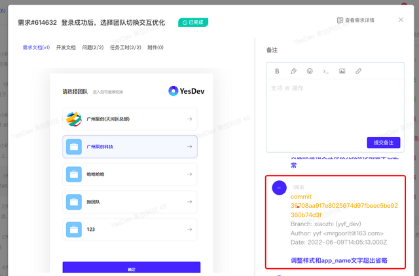Click the 备注 section heading
Screen dimensions: 419x276
(x=272, y=50)
